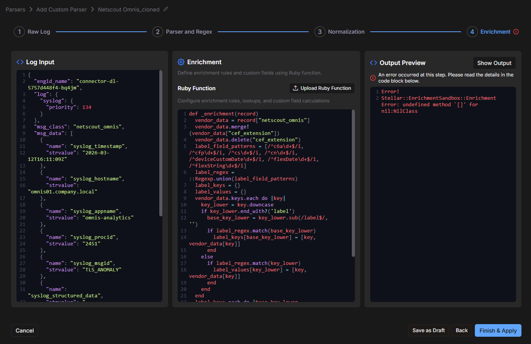Viewport: 531px width, 344px height.
Task: Click the Ruby Function heading
Action: (x=196, y=88)
